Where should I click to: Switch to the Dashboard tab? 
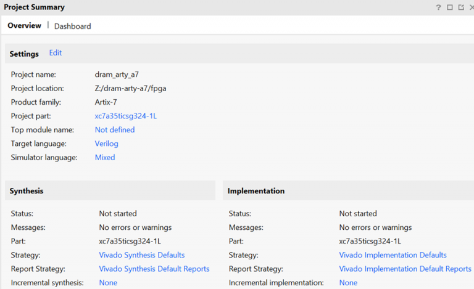72,26
